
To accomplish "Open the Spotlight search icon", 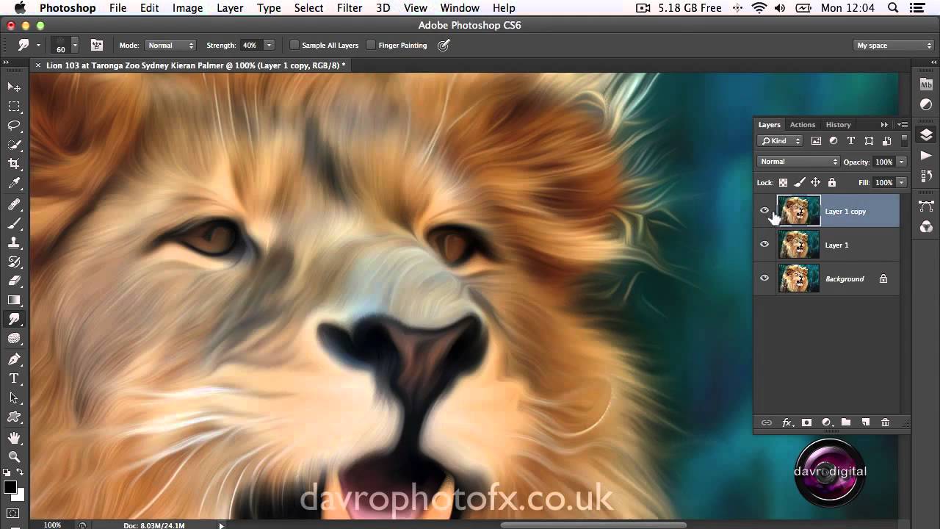I will coord(893,8).
